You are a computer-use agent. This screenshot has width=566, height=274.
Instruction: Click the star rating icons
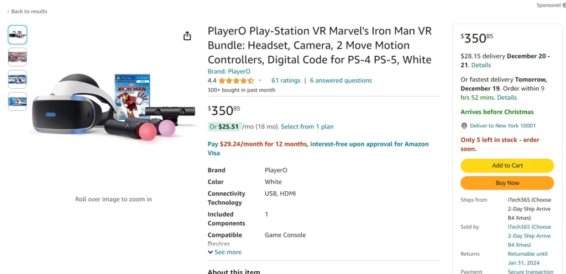(x=236, y=80)
